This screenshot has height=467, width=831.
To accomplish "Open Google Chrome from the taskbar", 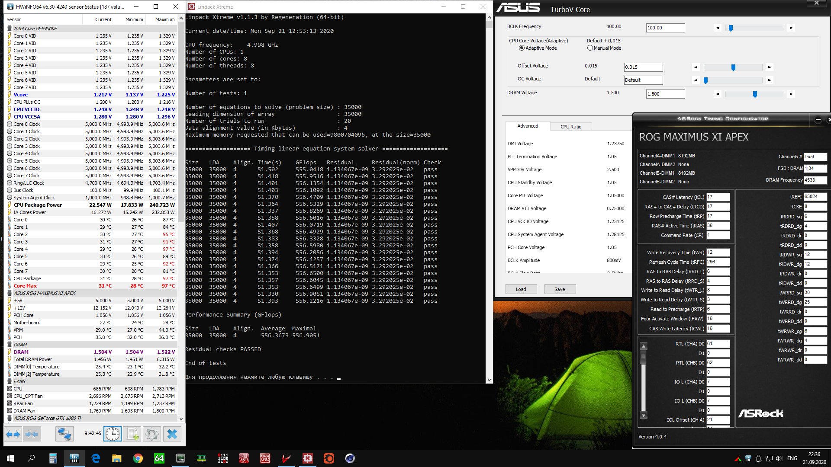I will pyautogui.click(x=138, y=458).
